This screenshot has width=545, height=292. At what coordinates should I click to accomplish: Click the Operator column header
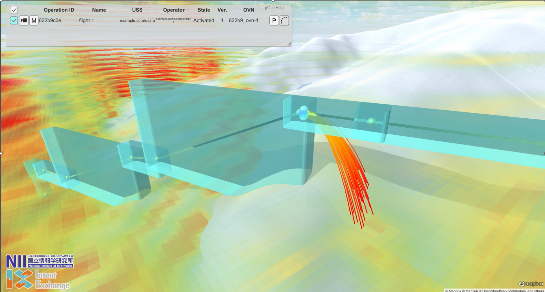(174, 10)
